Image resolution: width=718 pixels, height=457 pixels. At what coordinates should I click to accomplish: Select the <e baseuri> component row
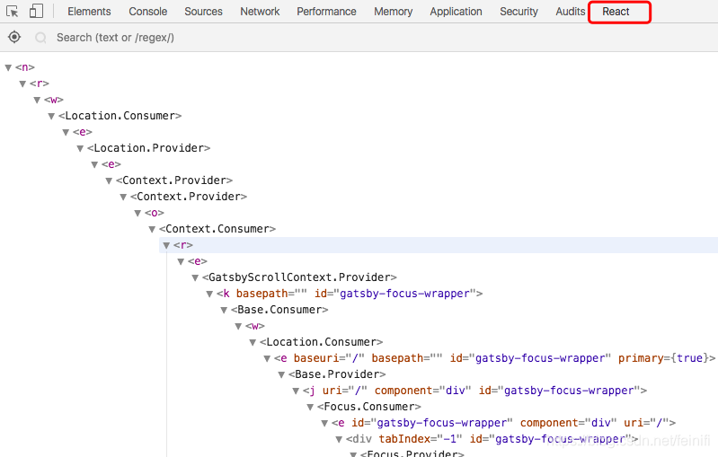(x=494, y=357)
